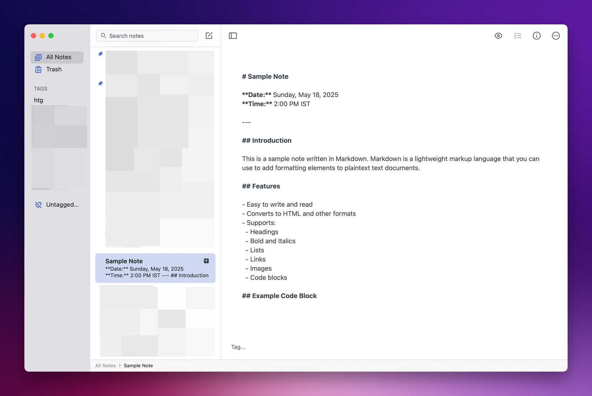Screen dimensions: 592x396
Task: Create a new note with the compose icon
Action: coord(209,36)
